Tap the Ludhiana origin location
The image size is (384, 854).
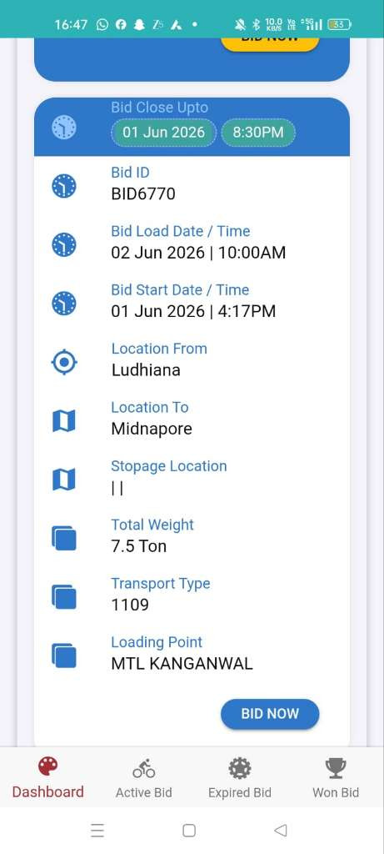pos(145,370)
